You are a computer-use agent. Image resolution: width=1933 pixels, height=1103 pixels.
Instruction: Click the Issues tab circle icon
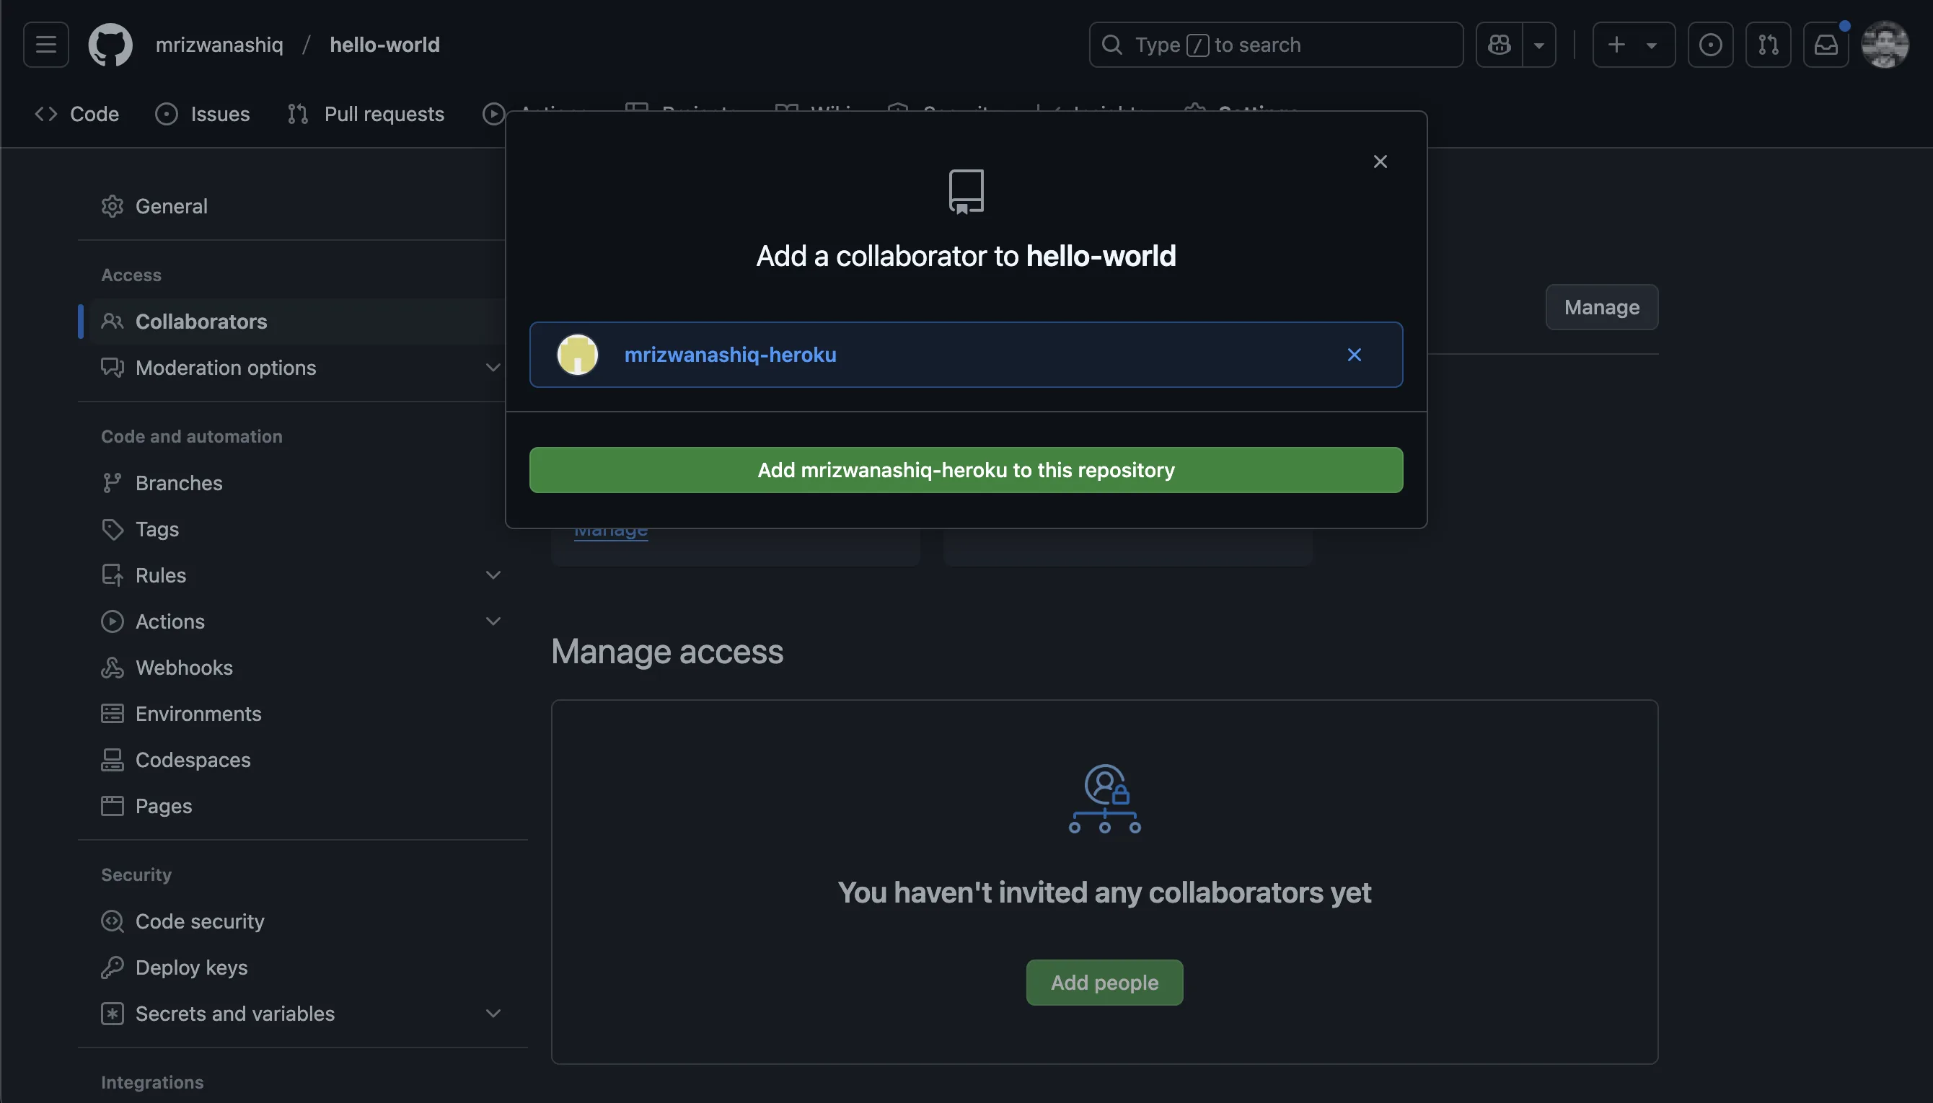tap(166, 114)
